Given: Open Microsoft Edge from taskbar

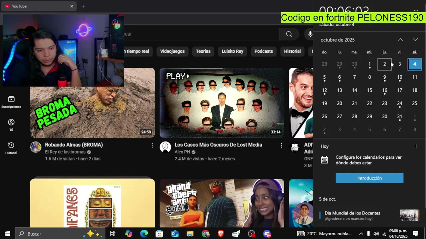Looking at the screenshot, I should coord(144,234).
